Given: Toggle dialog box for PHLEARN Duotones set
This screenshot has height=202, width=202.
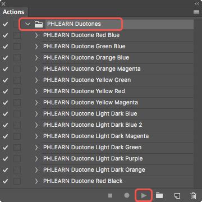Looking at the screenshot, I should tap(17, 24).
